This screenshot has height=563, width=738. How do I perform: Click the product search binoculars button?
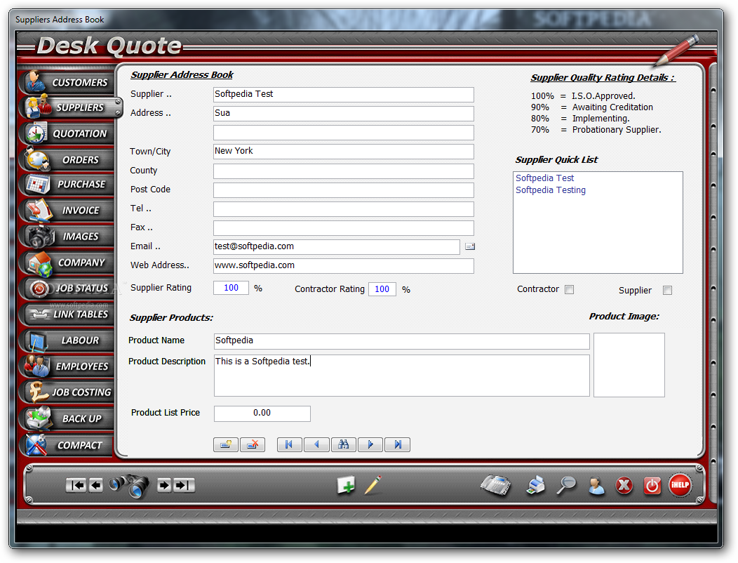(x=343, y=444)
